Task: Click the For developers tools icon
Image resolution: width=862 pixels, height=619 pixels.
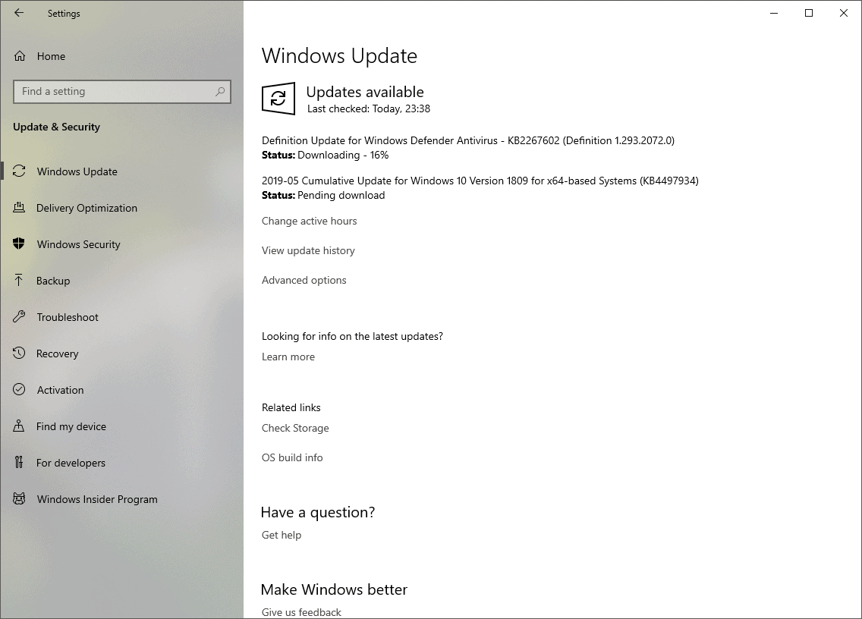Action: click(19, 462)
